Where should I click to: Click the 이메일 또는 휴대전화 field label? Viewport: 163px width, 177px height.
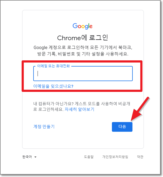pyautogui.click(x=53, y=66)
